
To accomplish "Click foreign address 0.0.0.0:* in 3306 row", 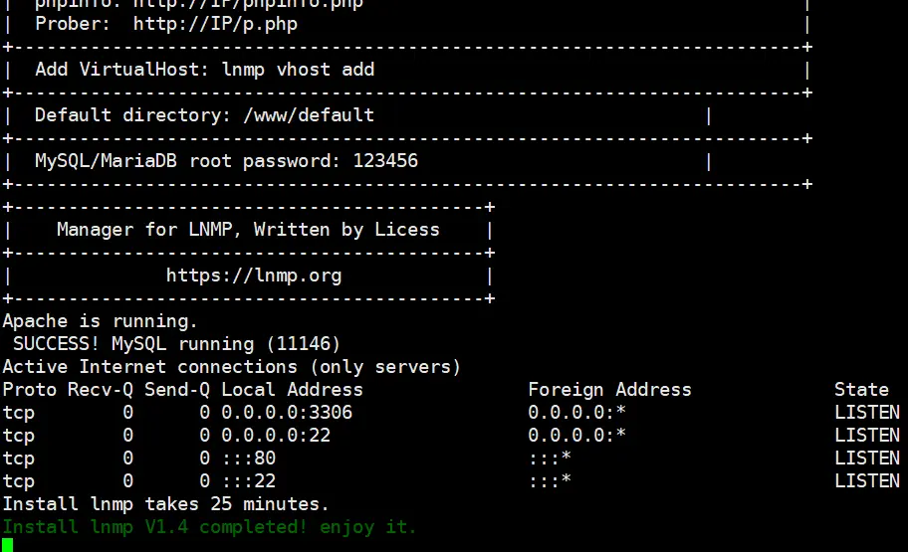I will (x=576, y=413).
